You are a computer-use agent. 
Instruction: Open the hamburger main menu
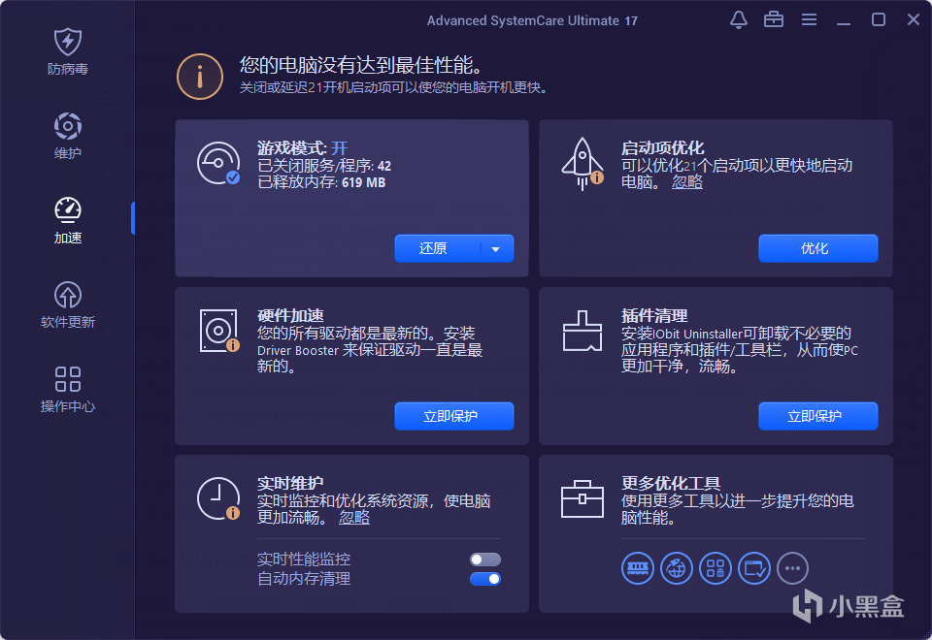[809, 20]
